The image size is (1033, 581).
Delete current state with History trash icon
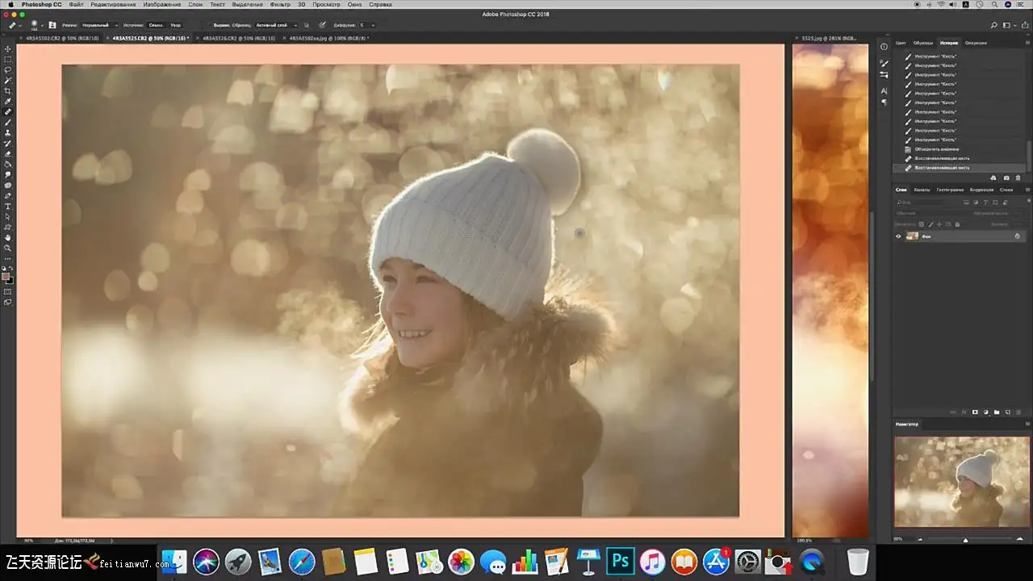click(1018, 178)
